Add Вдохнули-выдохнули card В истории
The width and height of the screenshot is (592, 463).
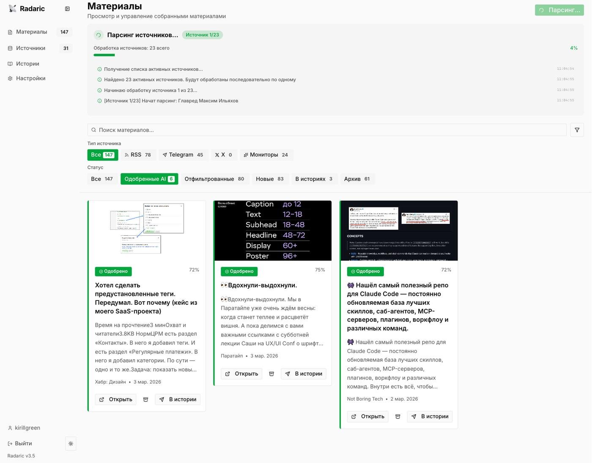pos(303,374)
